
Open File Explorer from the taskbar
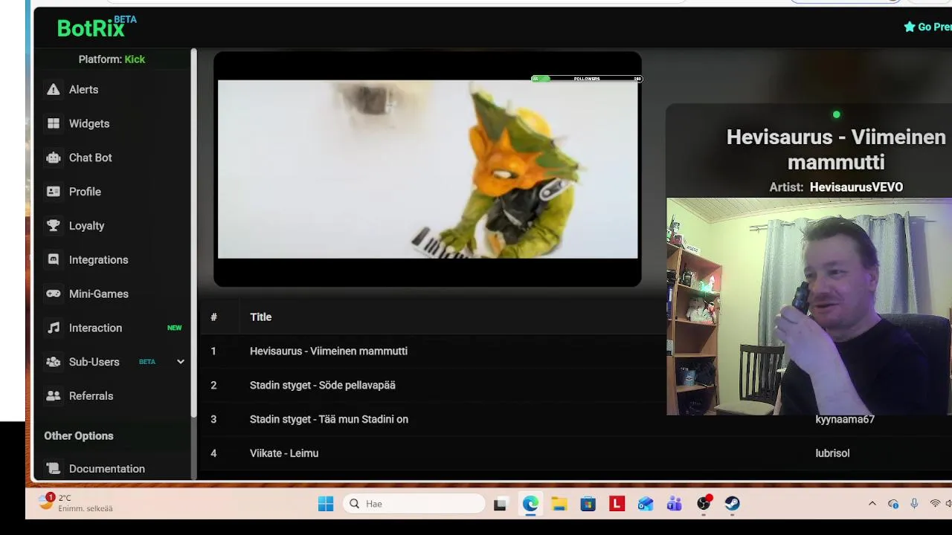(x=559, y=504)
